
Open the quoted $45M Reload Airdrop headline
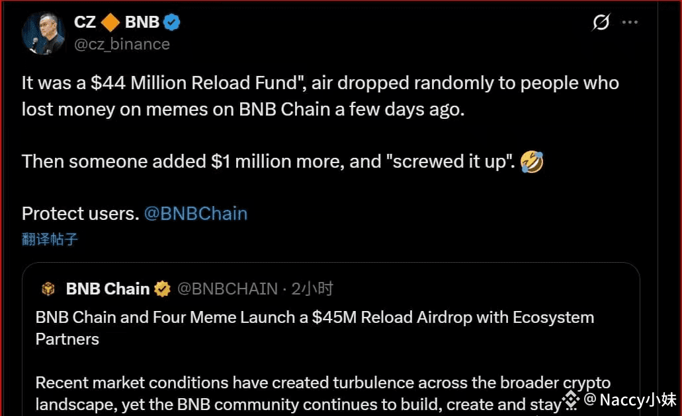click(314, 328)
